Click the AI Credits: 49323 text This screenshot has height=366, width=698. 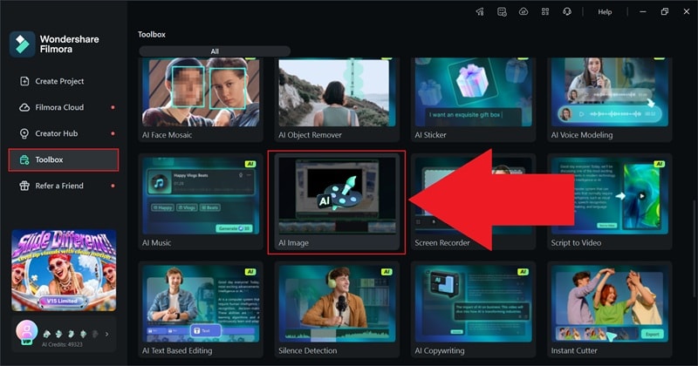click(62, 344)
